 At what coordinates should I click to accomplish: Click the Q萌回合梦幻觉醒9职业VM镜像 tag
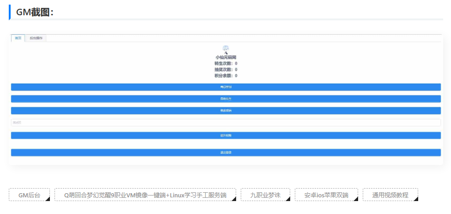pos(145,195)
